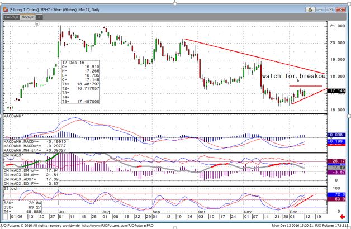
Task: Click the O= 16.915 open value
Action: tap(80, 66)
